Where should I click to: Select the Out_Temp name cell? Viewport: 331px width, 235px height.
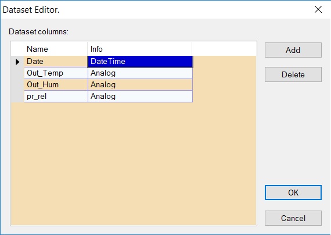tap(56, 73)
